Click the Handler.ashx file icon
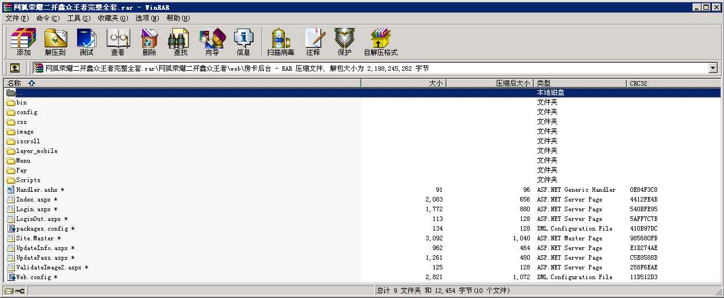This screenshot has width=724, height=298. coord(11,190)
